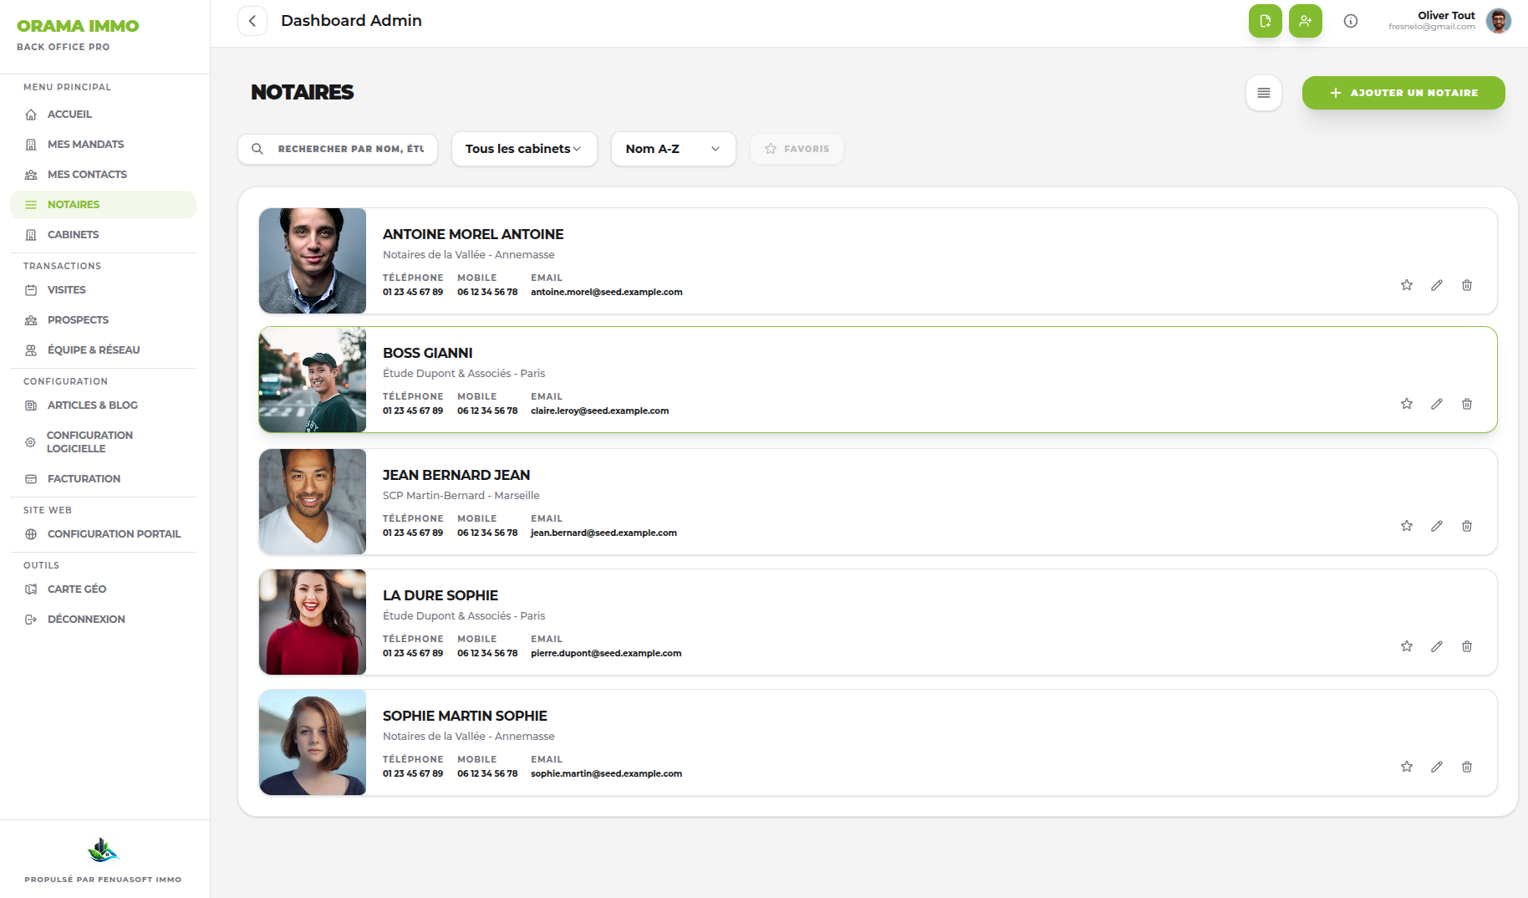Edit Boss Gianni using pencil icon
Screen dimensions: 1528x898
1437,404
